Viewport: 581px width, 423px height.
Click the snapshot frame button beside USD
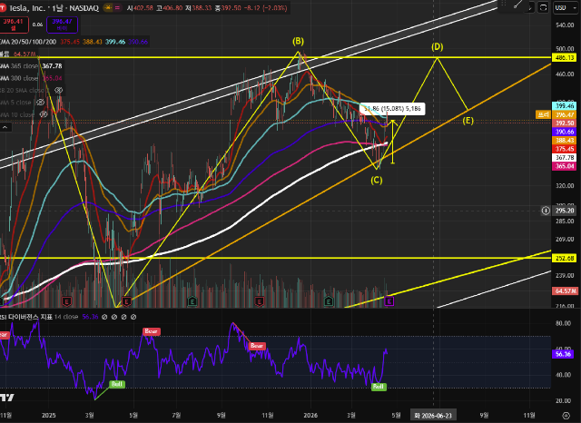point(543,8)
